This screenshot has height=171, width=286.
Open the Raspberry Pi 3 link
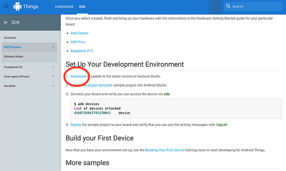[82, 51]
